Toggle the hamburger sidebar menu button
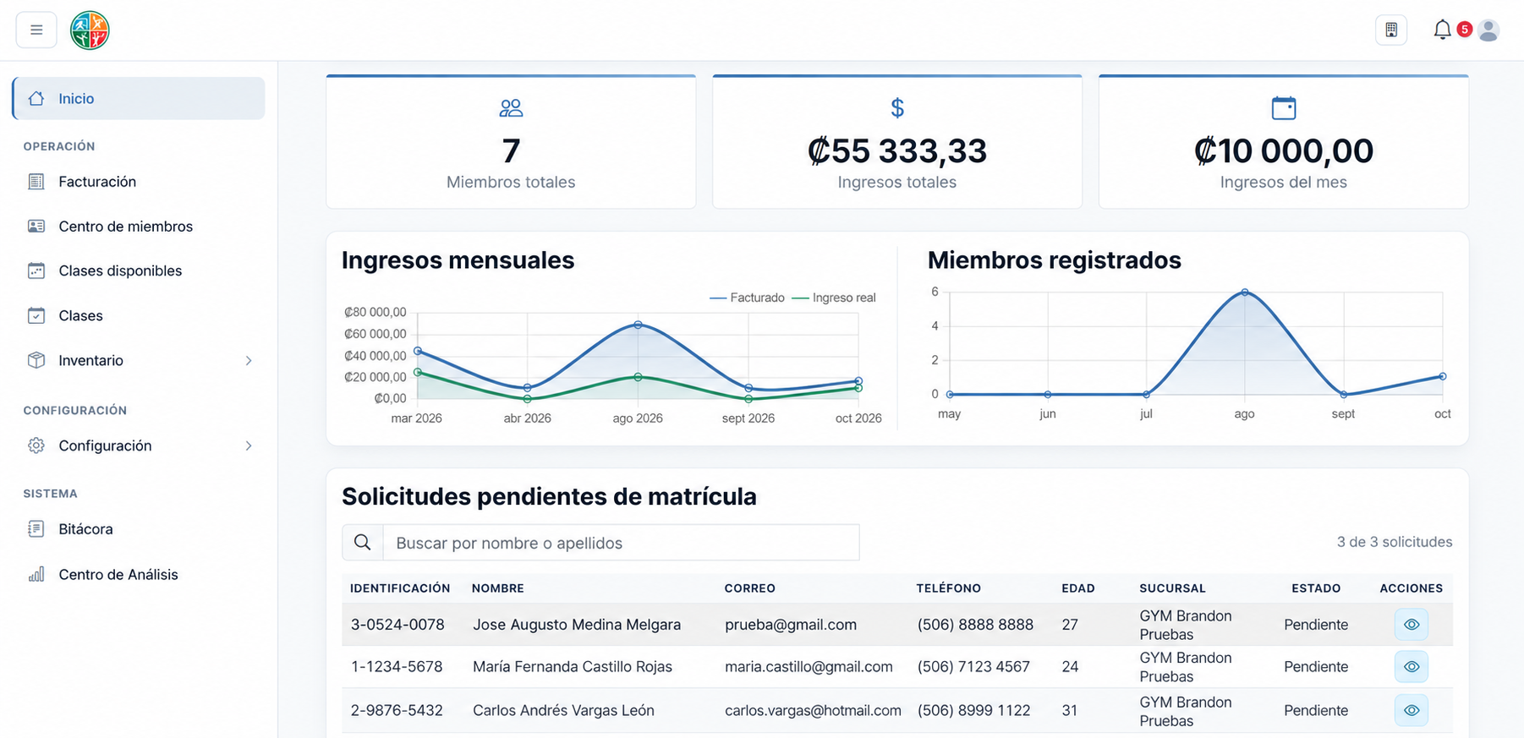The image size is (1524, 738). (x=36, y=30)
